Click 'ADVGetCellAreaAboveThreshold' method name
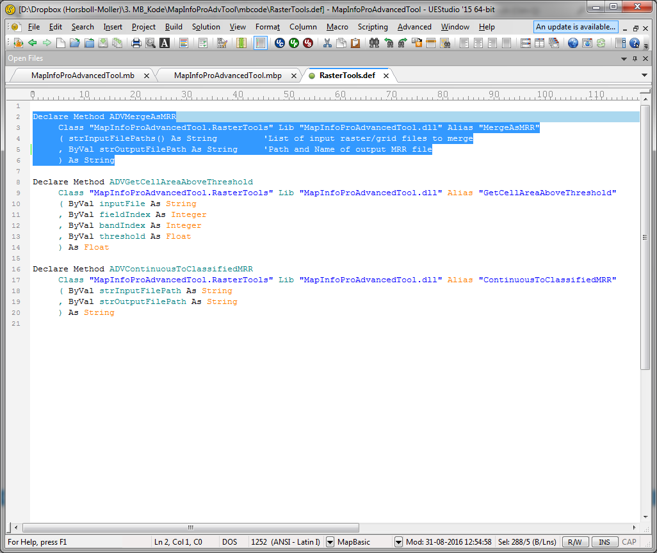This screenshot has width=657, height=553. pos(181,182)
